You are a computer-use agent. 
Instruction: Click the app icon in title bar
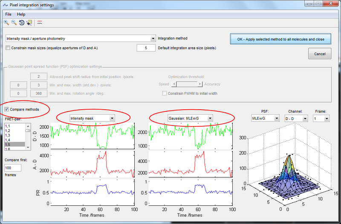pos(5,5)
